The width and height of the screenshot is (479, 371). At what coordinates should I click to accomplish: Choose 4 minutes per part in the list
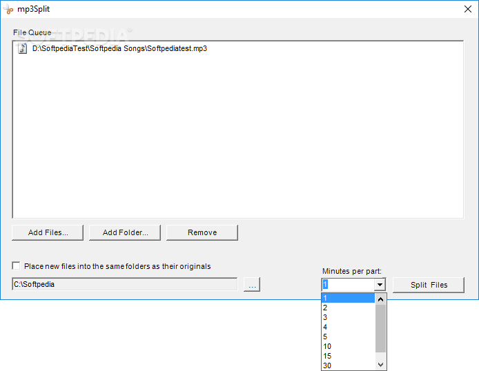click(x=349, y=327)
